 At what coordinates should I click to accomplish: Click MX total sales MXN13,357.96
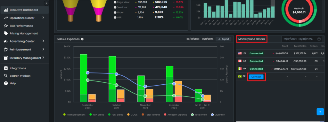pyautogui.click(x=299, y=69)
